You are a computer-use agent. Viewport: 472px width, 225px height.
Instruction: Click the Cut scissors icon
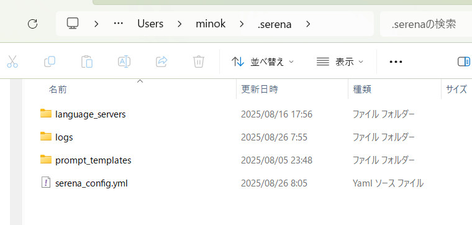(12, 62)
